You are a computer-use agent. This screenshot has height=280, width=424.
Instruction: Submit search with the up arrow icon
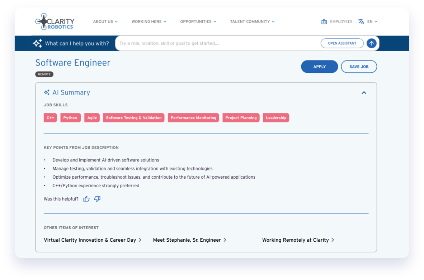(x=372, y=43)
